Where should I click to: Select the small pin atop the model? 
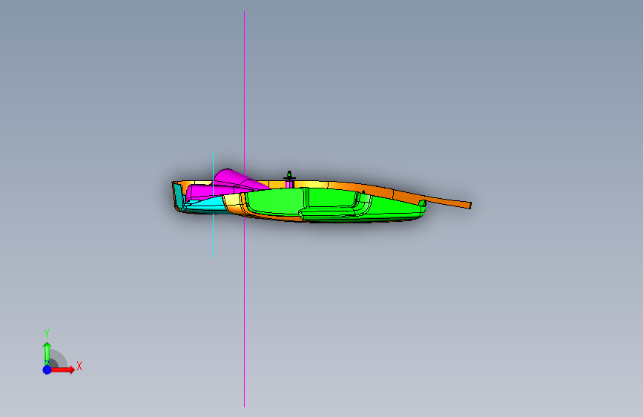[289, 179]
